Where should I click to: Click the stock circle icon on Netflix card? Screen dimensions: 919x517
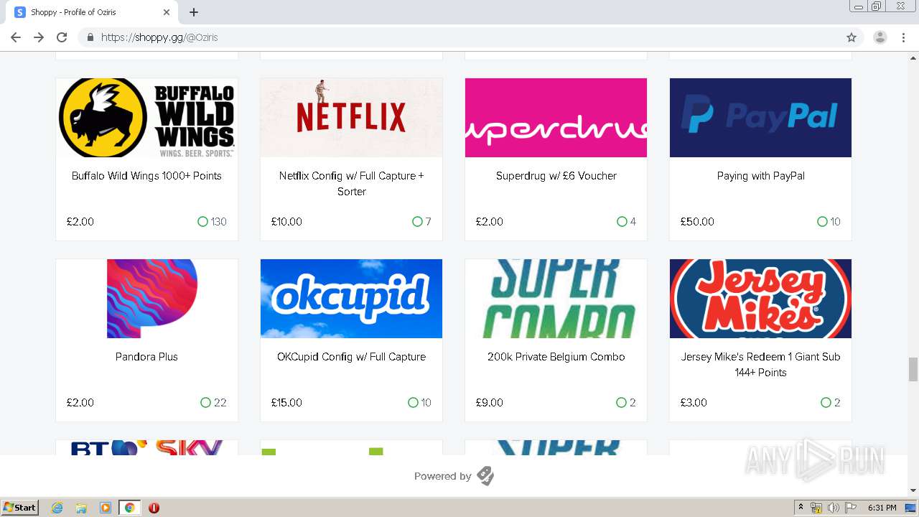[417, 222]
